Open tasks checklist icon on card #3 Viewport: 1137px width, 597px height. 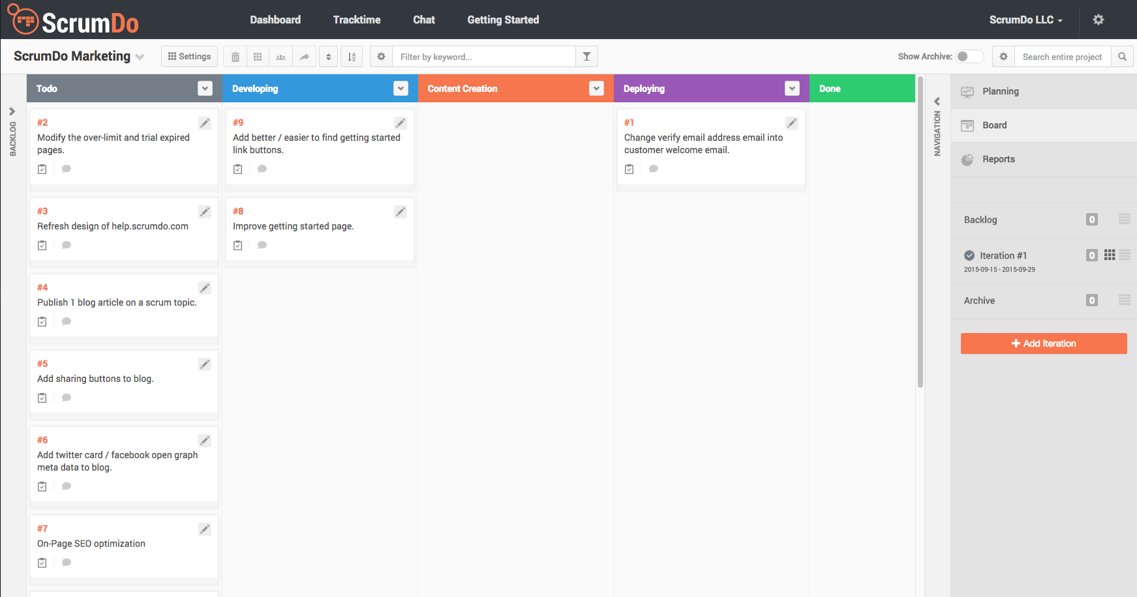42,245
